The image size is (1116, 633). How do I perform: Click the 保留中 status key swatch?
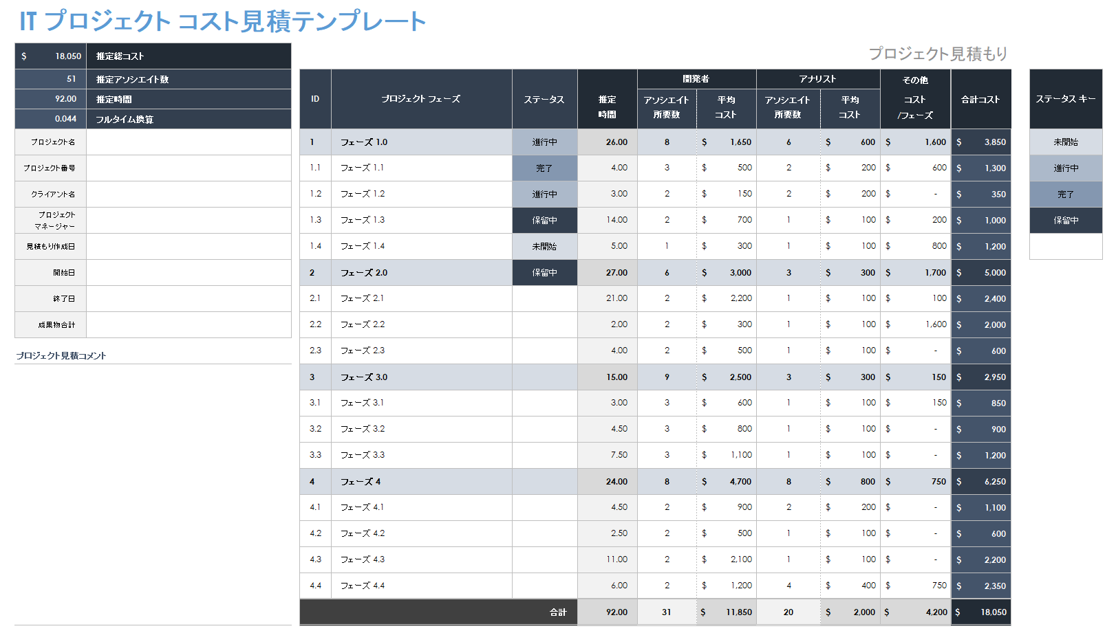(1066, 221)
